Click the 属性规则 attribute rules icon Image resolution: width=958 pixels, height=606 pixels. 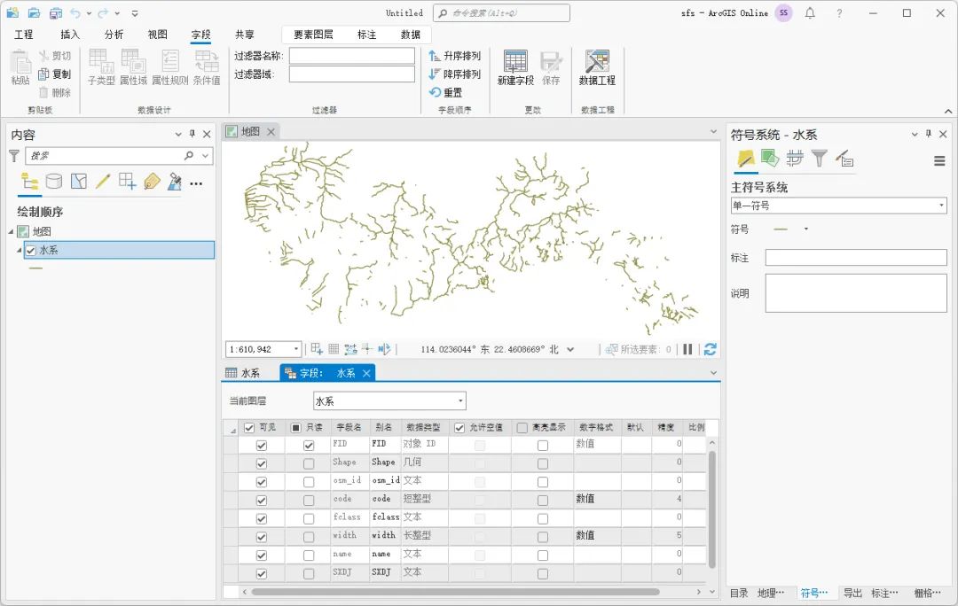click(169, 61)
